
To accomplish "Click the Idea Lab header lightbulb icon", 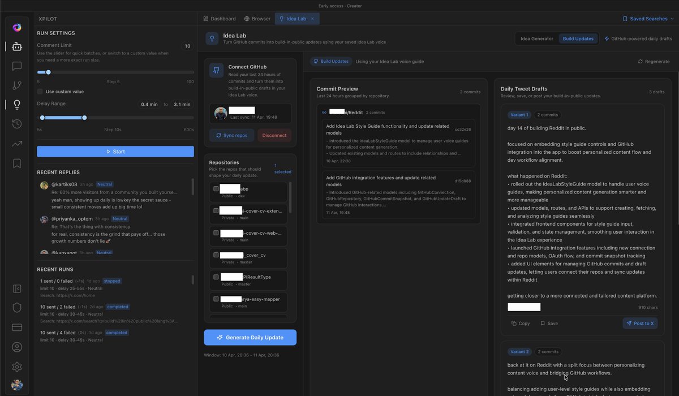I will 212,38.
